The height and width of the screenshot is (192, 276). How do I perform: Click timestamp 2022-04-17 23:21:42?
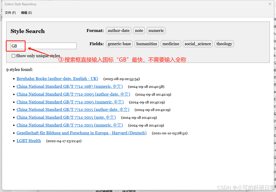(64, 141)
